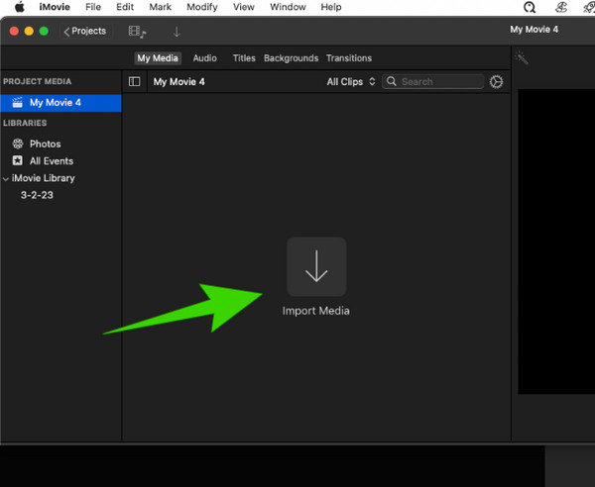Click the black viewer preview area
595x487 pixels.
pos(556,242)
